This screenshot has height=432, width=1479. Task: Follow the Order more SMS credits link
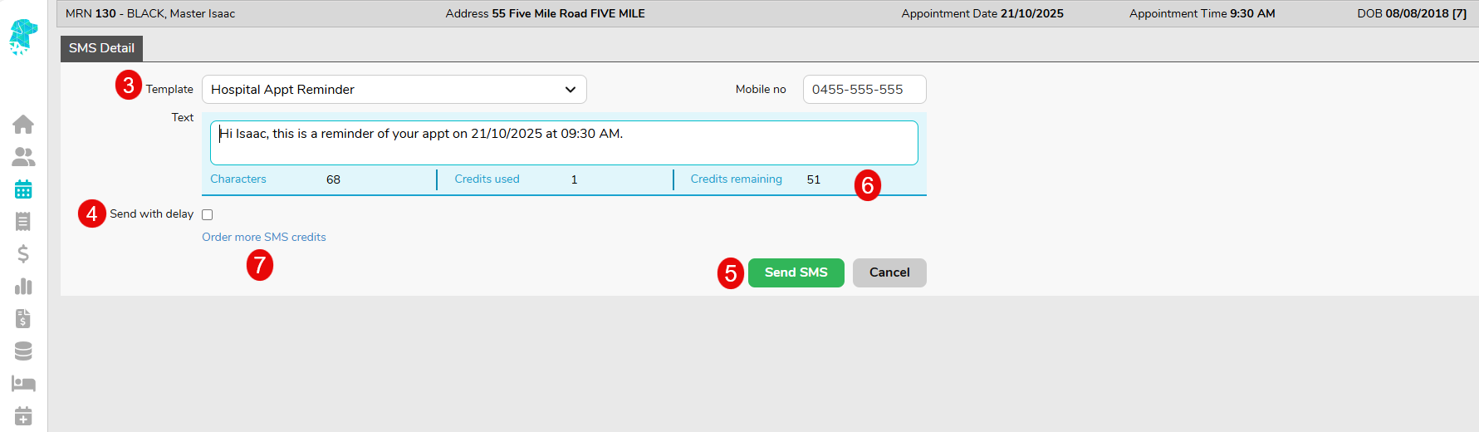264,238
